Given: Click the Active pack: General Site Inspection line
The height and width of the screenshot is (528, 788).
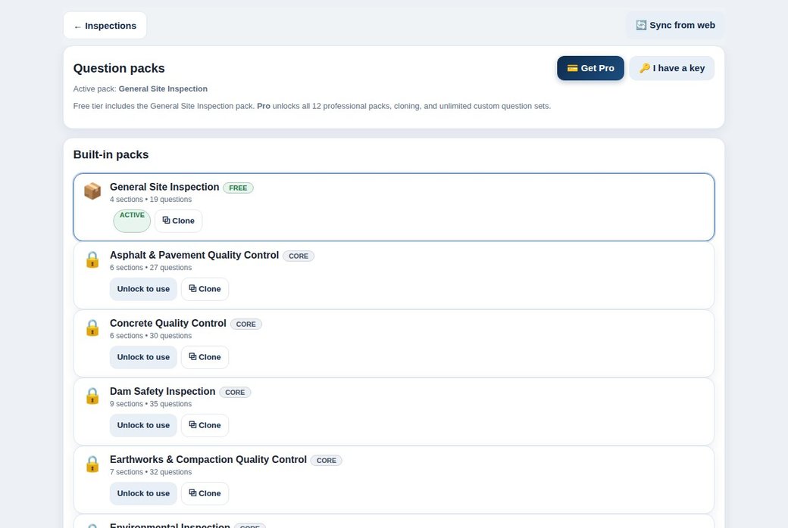Looking at the screenshot, I should click(x=140, y=89).
